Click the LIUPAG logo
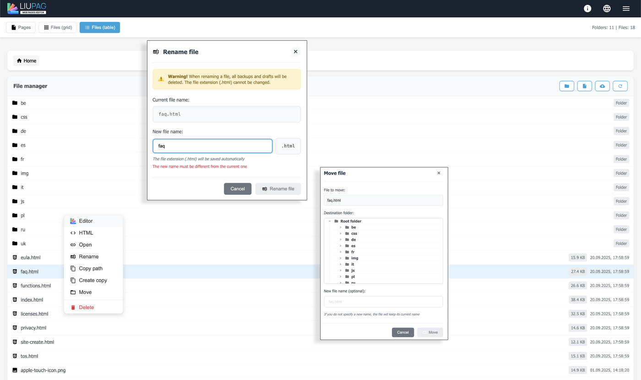Image resolution: width=641 pixels, height=380 pixels. pyautogui.click(x=27, y=8)
